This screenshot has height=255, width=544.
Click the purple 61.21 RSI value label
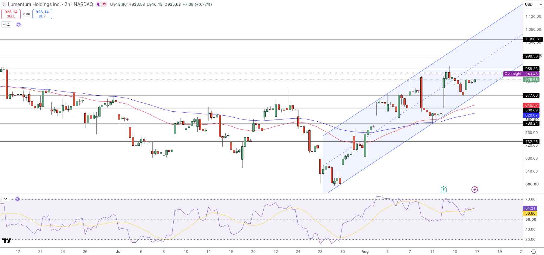click(530, 208)
